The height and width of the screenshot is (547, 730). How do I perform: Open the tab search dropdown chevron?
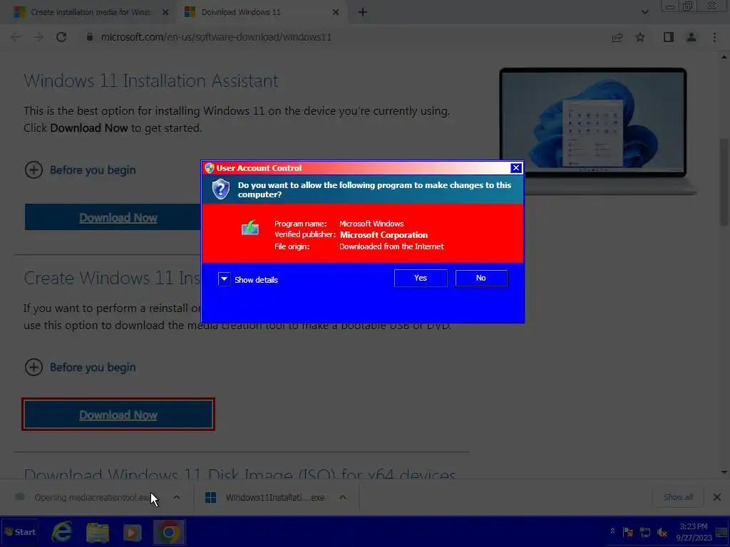click(x=644, y=13)
